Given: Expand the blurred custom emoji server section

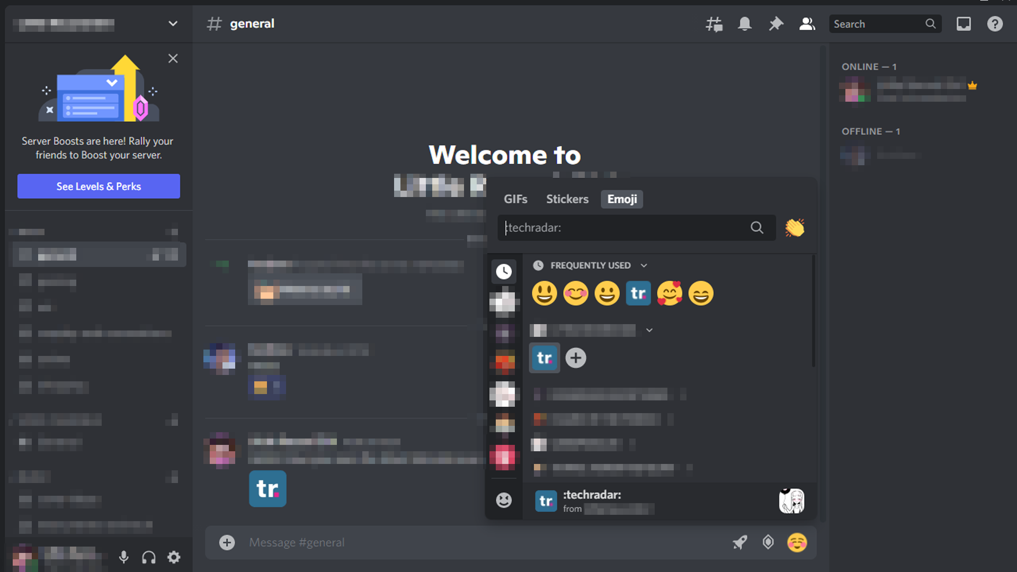Looking at the screenshot, I should [649, 329].
